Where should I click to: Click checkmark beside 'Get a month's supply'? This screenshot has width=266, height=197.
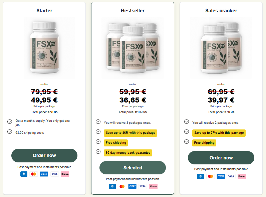point(10,121)
